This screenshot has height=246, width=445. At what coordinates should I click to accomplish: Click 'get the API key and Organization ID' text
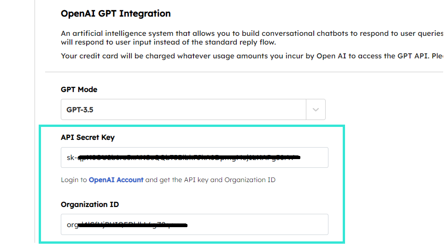tap(217, 180)
